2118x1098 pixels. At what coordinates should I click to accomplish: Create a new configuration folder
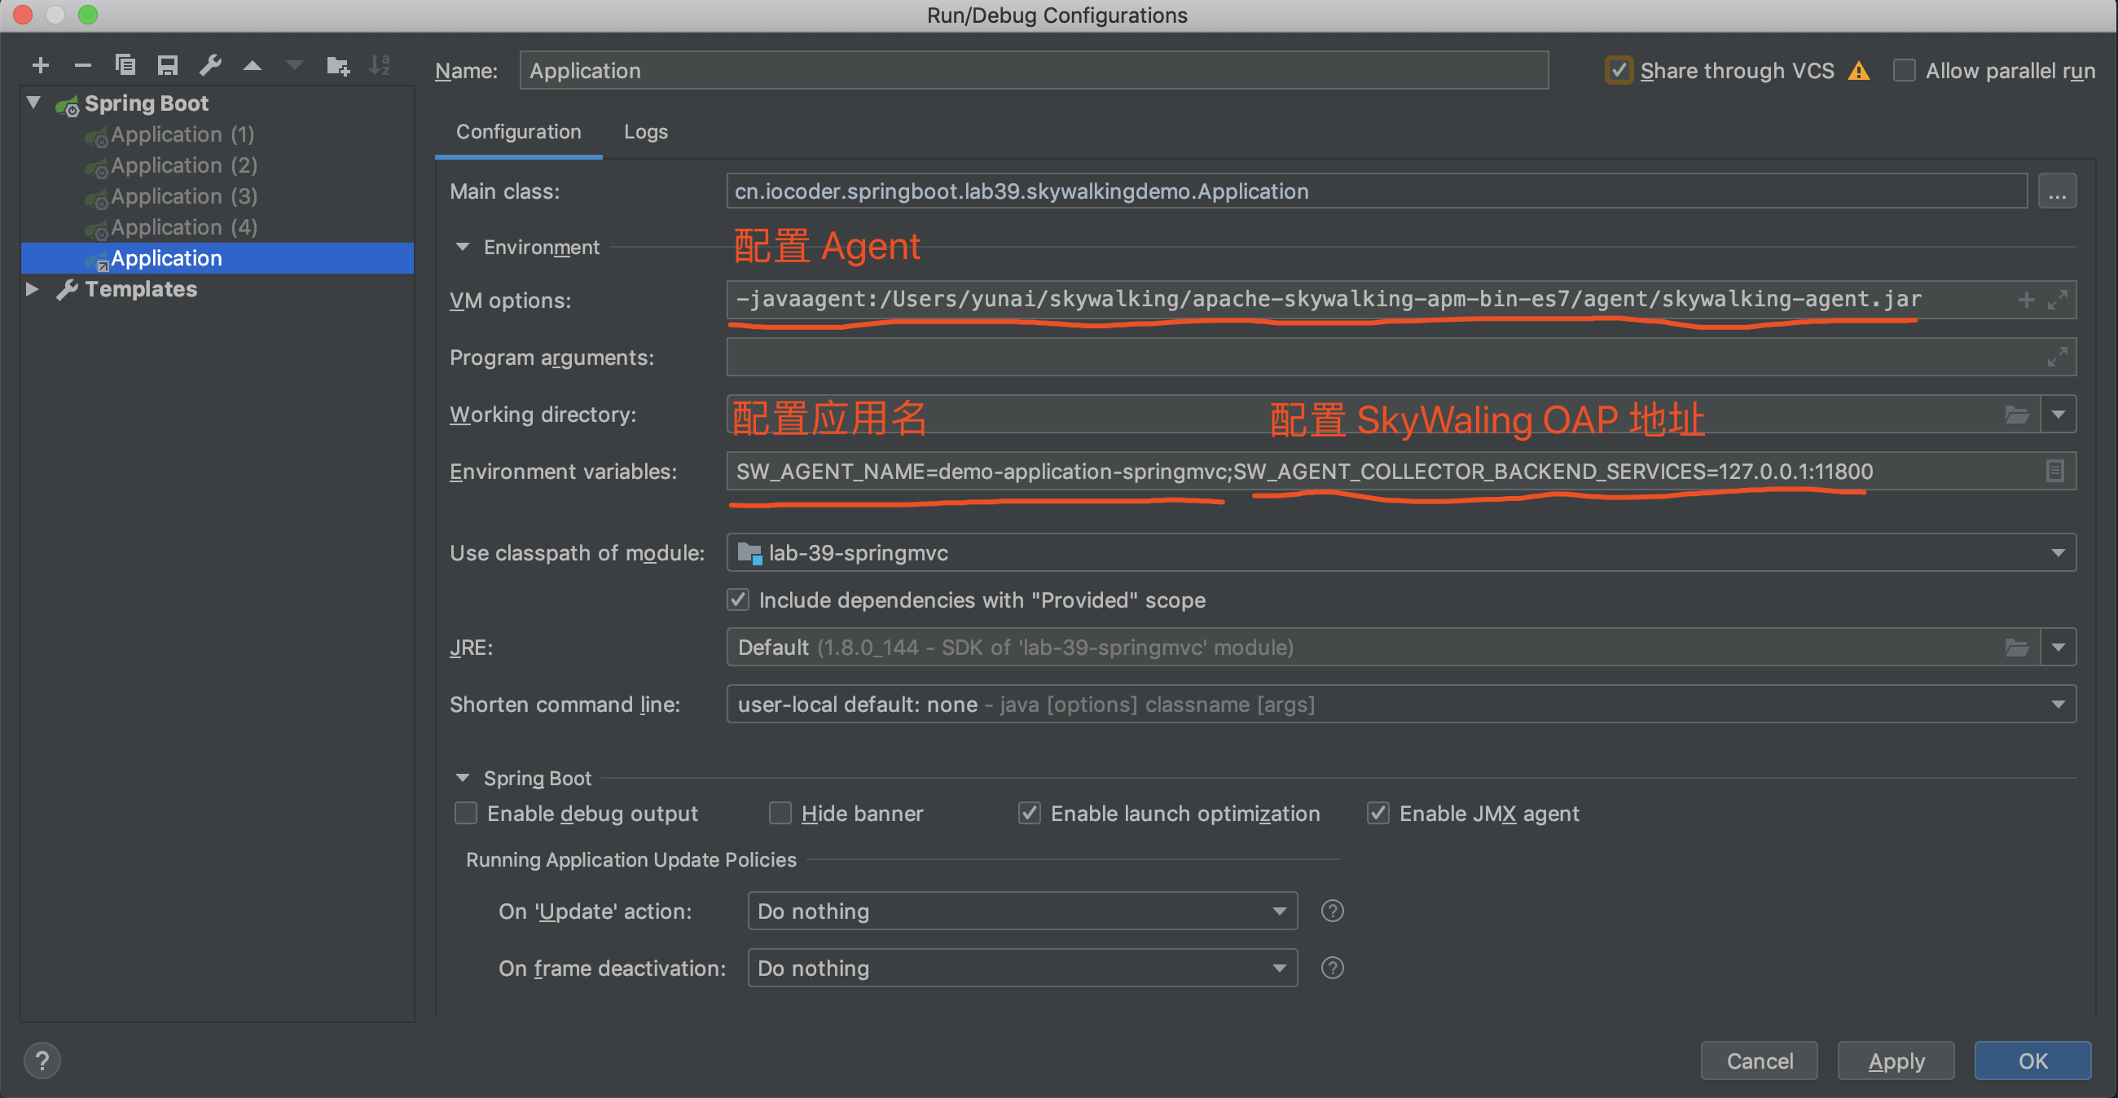tap(338, 65)
